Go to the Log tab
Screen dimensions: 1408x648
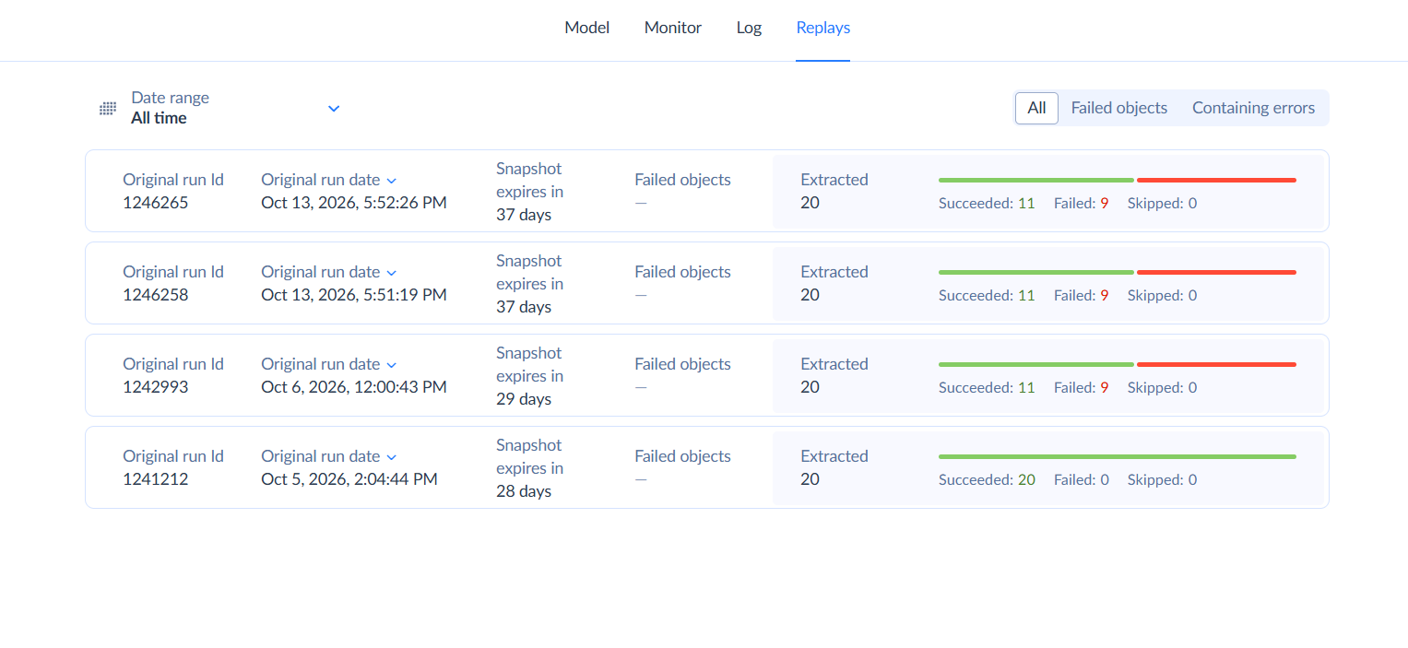[x=749, y=28]
